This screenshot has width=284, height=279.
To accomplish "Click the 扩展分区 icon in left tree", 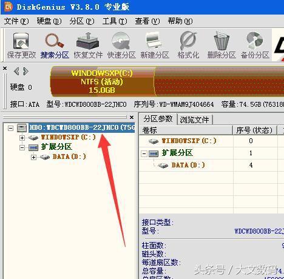I will coord(33,147).
